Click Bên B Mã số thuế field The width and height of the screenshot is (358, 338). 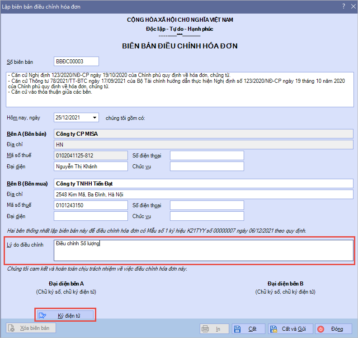(90, 205)
